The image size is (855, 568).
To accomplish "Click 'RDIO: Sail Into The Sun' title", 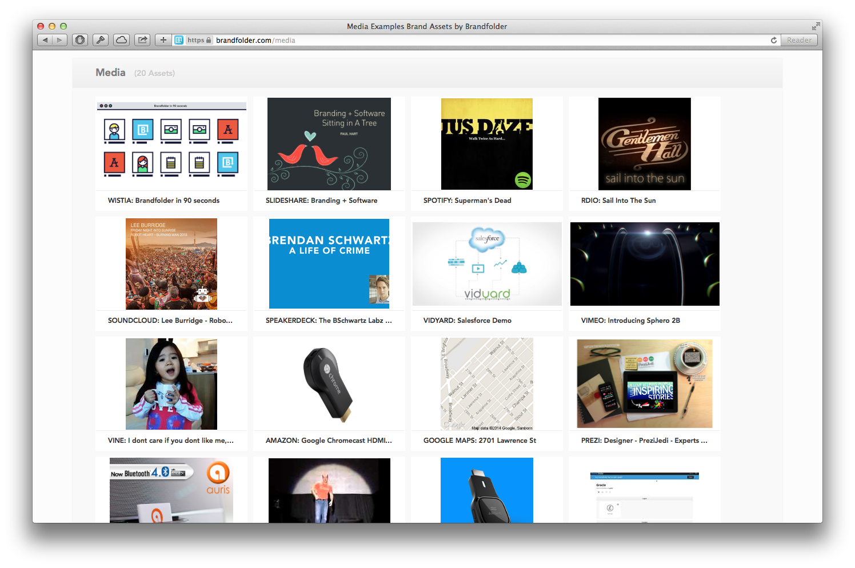I will [618, 201].
